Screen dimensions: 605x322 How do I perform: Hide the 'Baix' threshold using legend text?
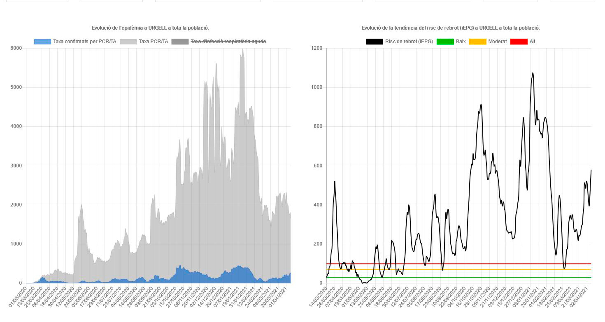[461, 42]
